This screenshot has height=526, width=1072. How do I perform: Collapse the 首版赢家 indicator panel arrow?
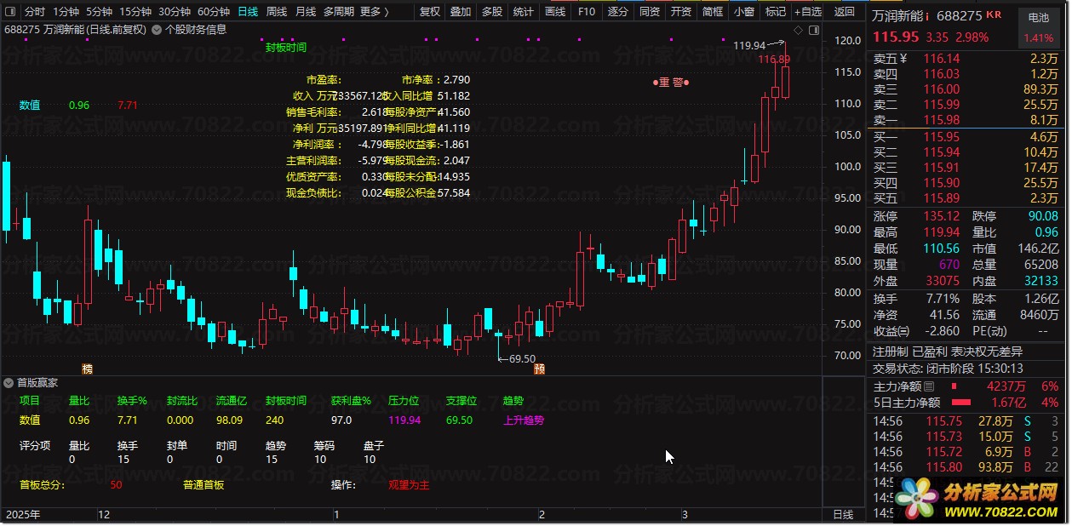9,383
